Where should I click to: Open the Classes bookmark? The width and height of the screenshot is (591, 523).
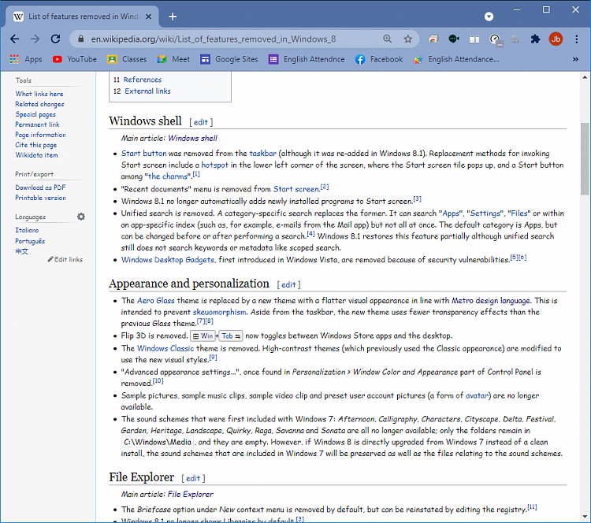(x=127, y=59)
